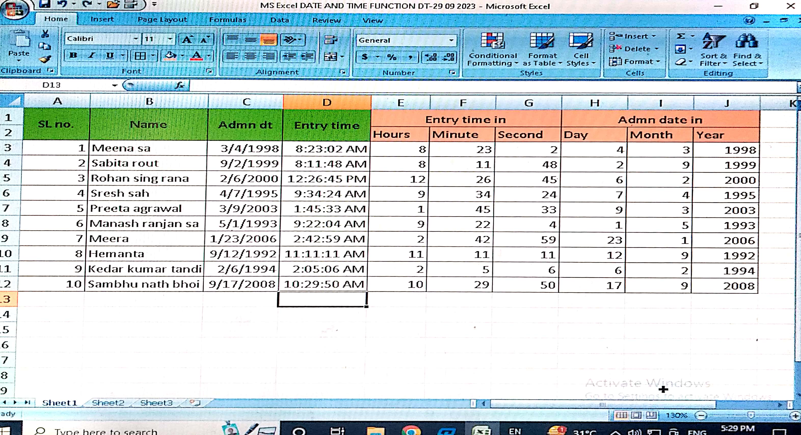Image resolution: width=801 pixels, height=435 pixels.
Task: Click the AutoSum sigma icon
Action: 681,36
